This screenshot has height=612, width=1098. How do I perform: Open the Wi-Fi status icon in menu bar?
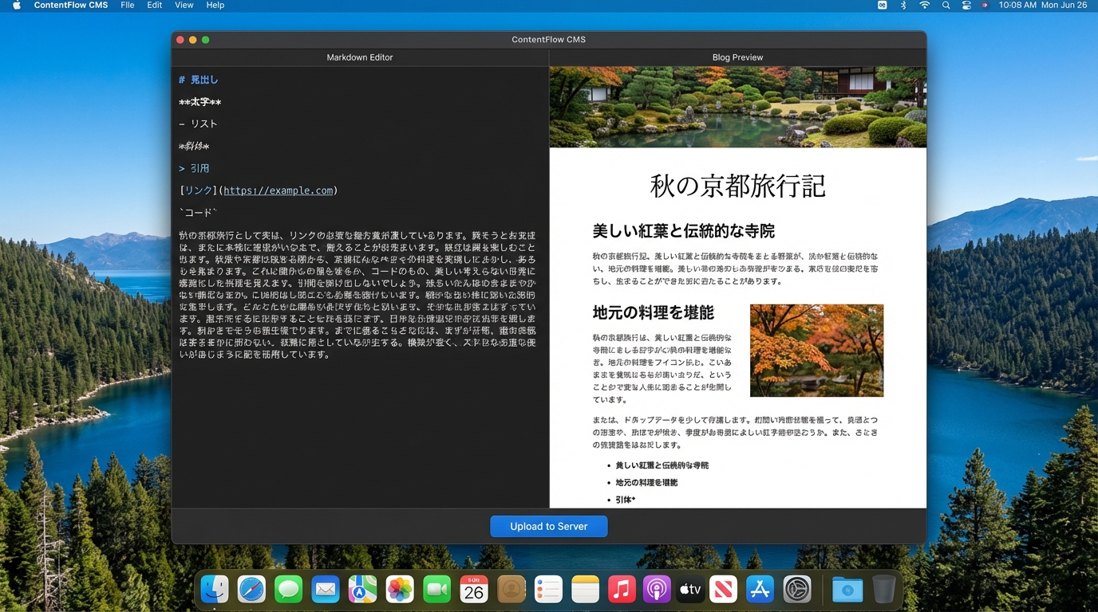(x=924, y=5)
